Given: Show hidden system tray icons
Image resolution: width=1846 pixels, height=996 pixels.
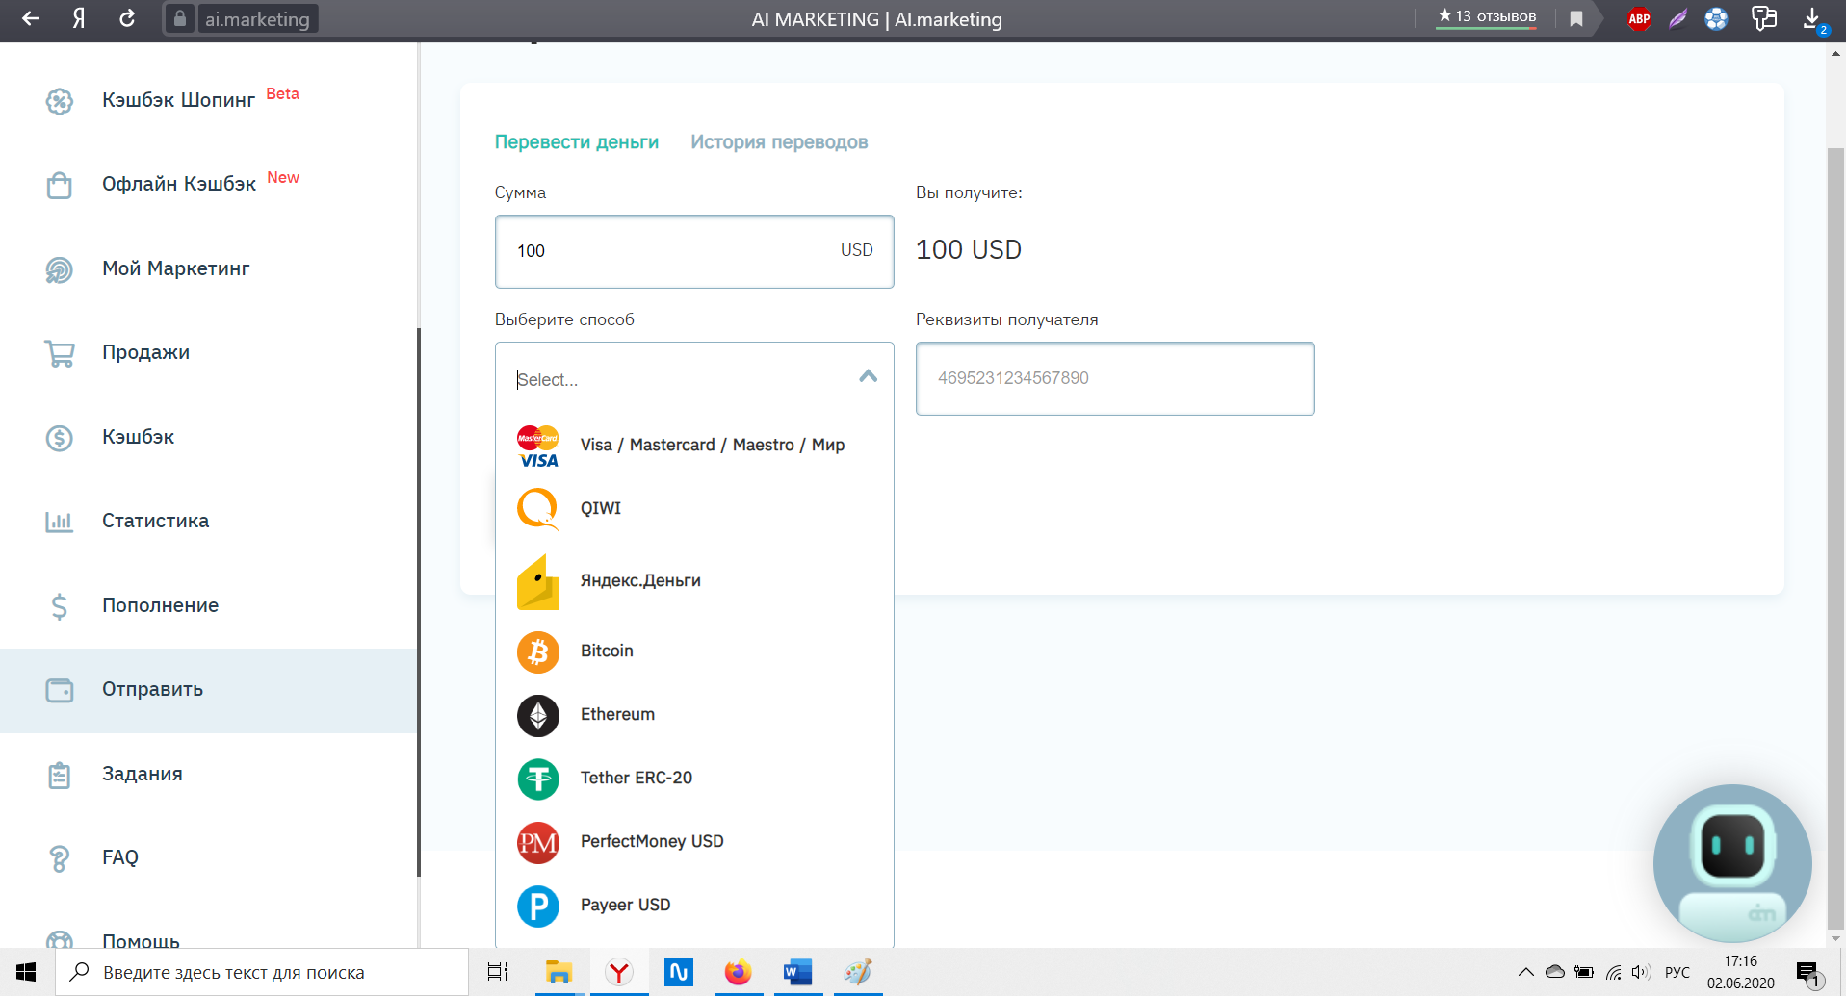Looking at the screenshot, I should [1526, 972].
